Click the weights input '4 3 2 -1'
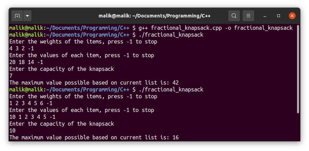The image size is (309, 151). coord(22,49)
